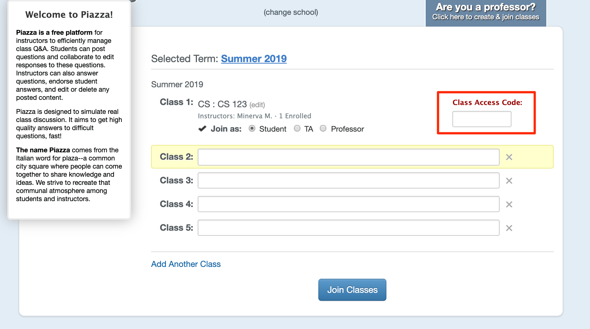
Task: Click Add Another Class link
Action: pos(186,264)
